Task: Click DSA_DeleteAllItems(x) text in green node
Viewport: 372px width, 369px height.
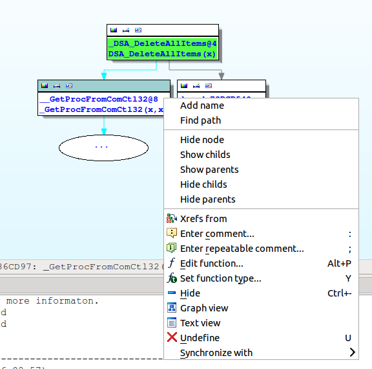Action: (x=162, y=54)
